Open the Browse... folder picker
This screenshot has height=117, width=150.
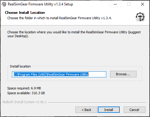tap(123, 74)
